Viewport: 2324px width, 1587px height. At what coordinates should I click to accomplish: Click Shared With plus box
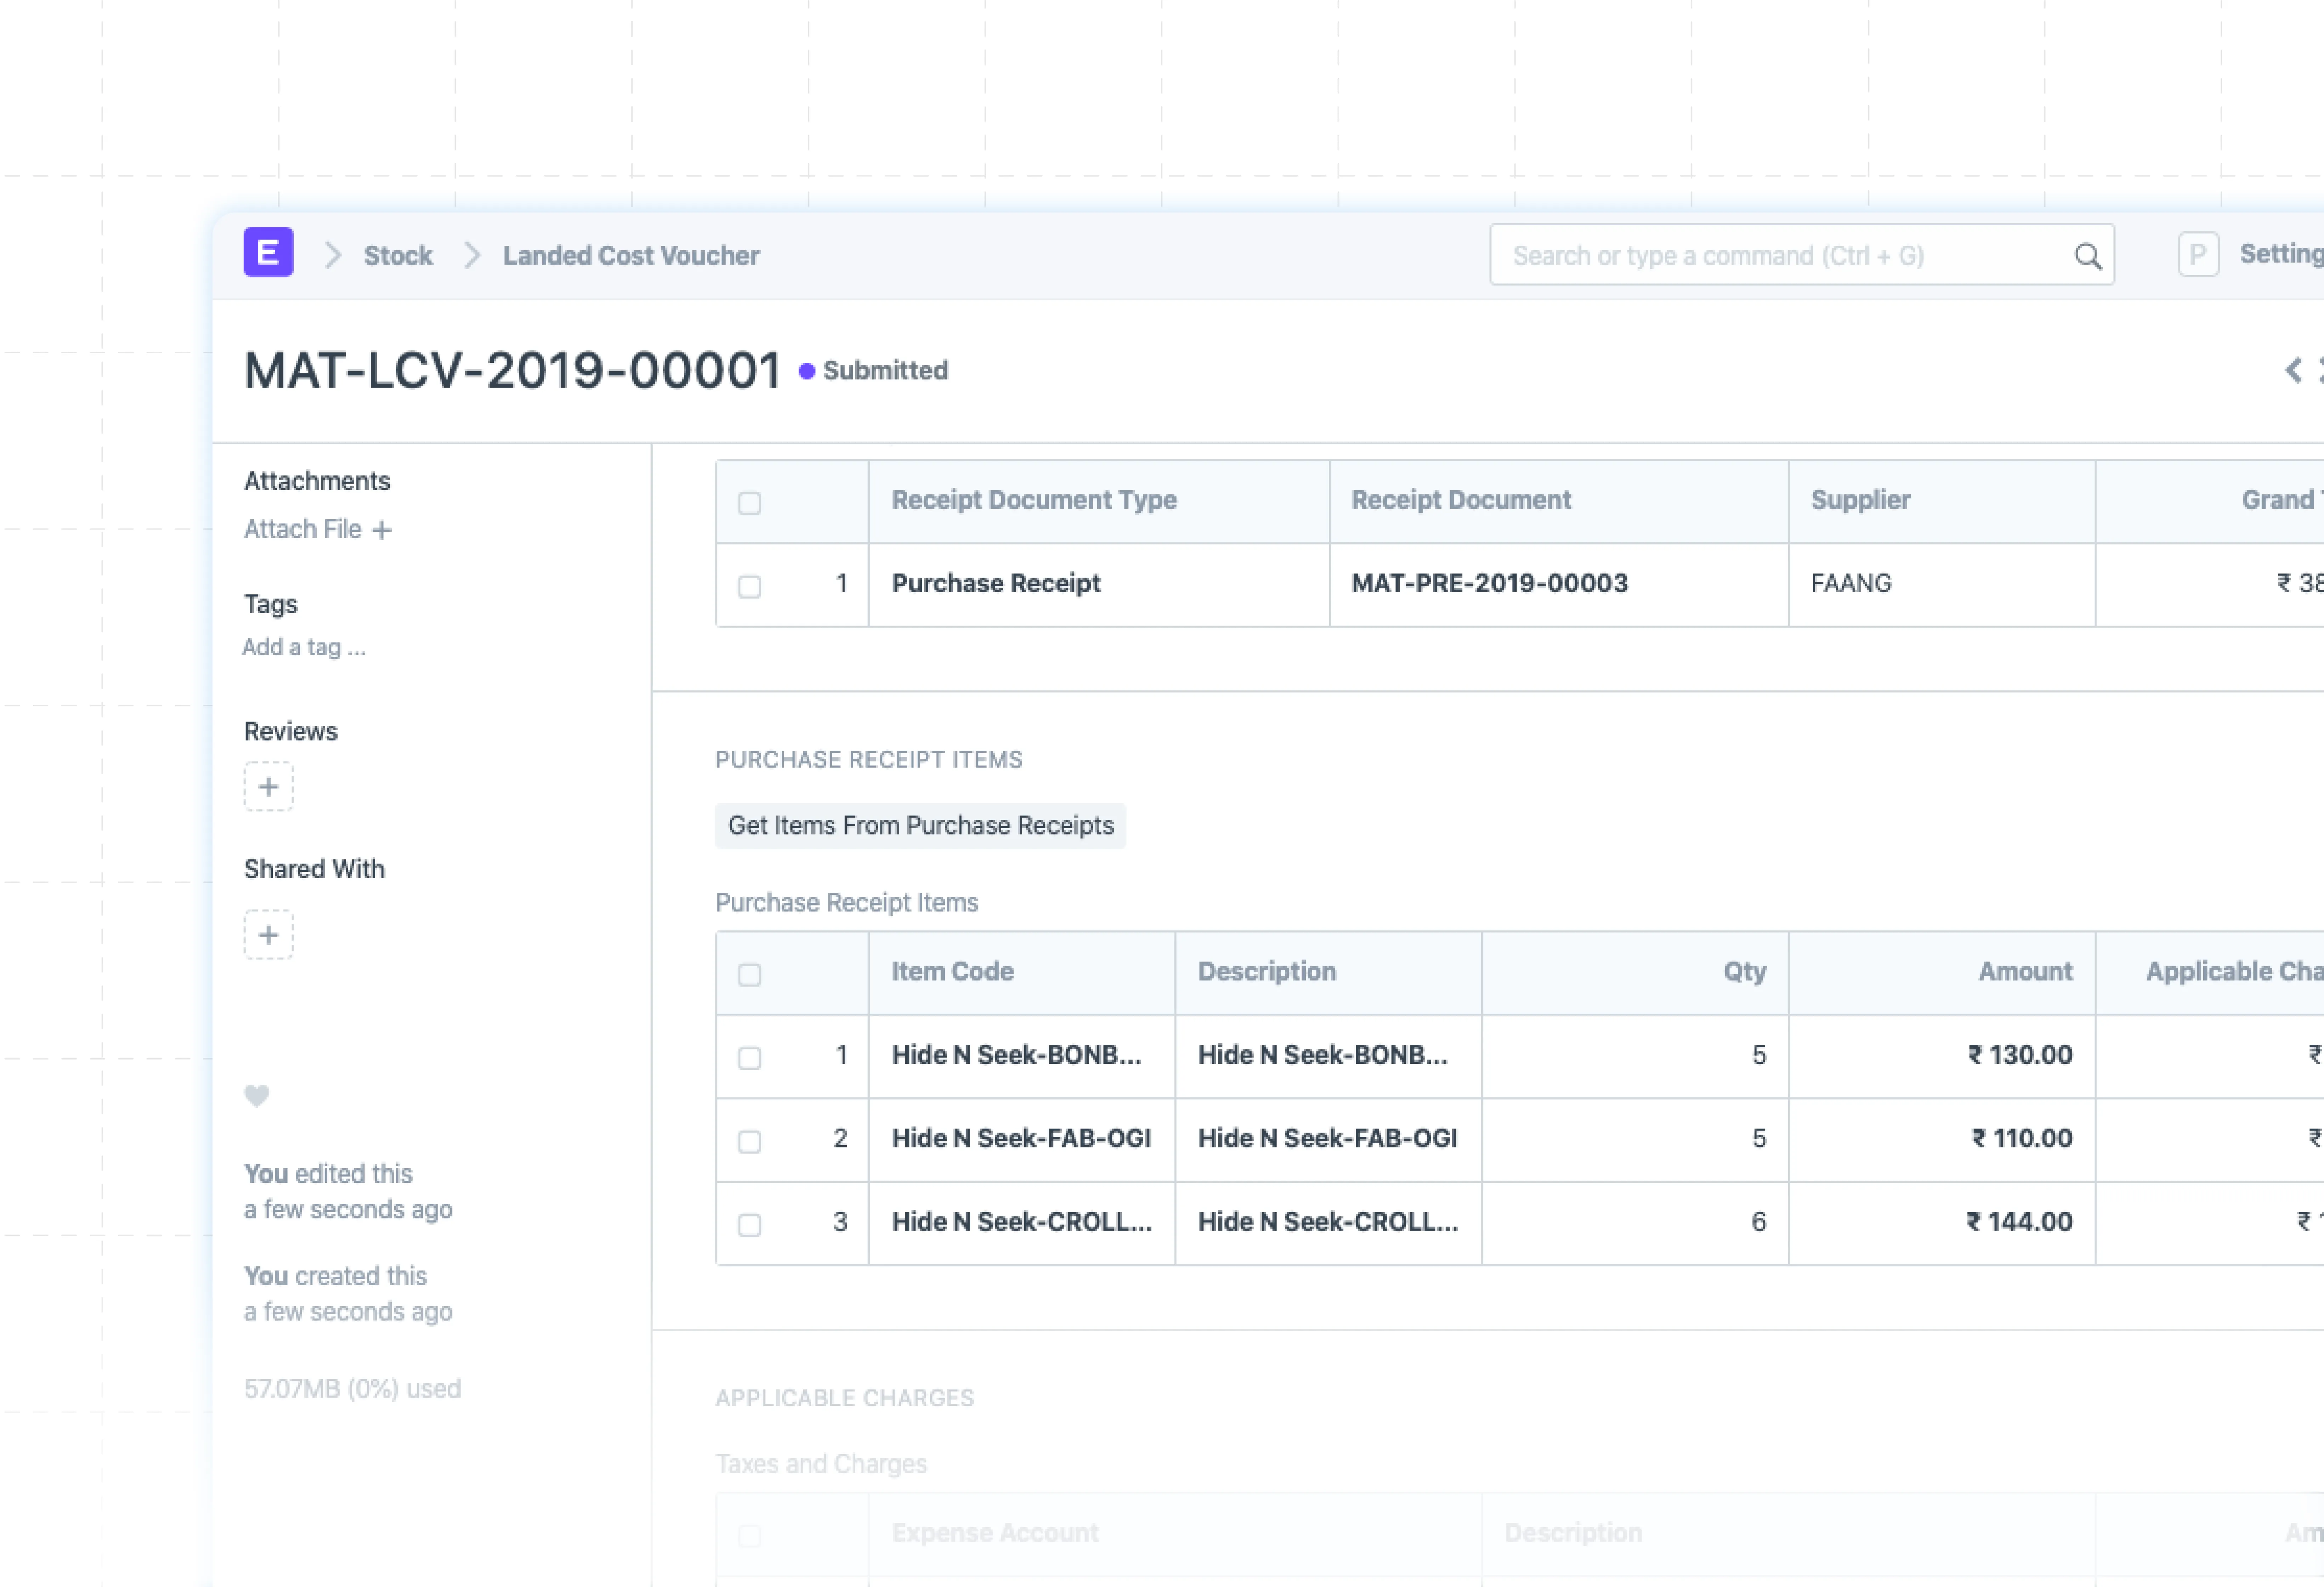268,935
